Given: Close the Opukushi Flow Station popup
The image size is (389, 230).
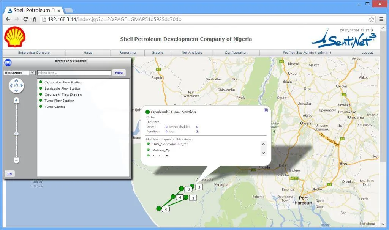Looking at the screenshot, I should click(266, 110).
